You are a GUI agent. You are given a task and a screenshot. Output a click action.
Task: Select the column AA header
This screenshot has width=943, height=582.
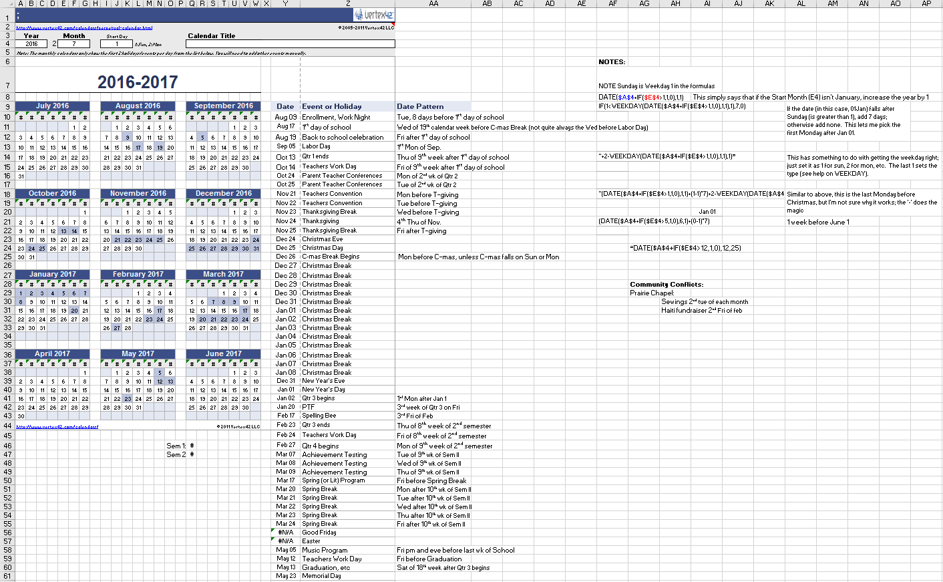pos(433,4)
